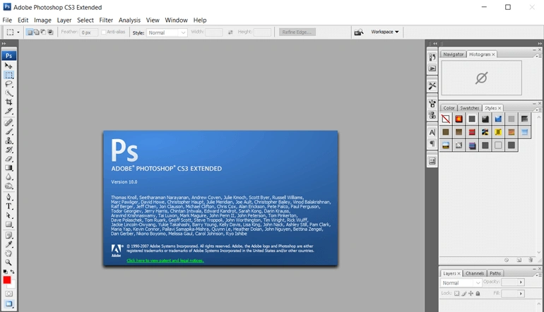Viewport: 544px width, 312px height.
Task: Open the Style dropdown showing Normal
Action: tap(167, 32)
